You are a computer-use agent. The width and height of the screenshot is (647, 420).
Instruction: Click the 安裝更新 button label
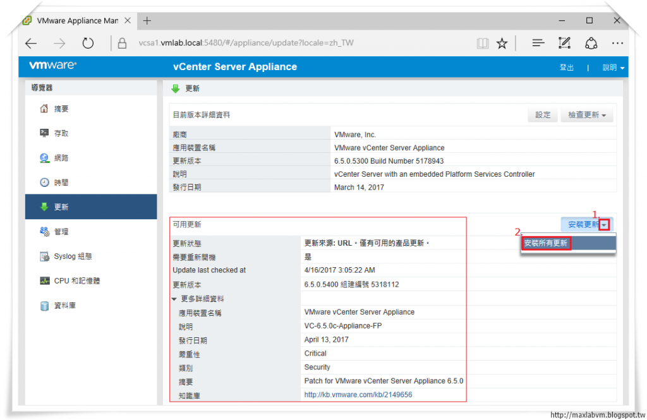coord(583,224)
